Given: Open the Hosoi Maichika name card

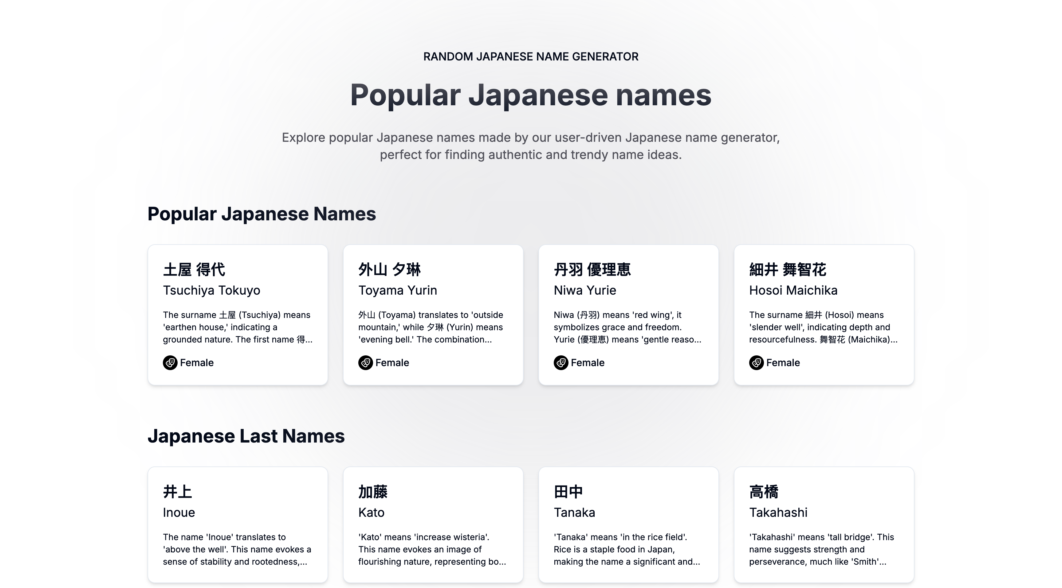Looking at the screenshot, I should [x=824, y=315].
